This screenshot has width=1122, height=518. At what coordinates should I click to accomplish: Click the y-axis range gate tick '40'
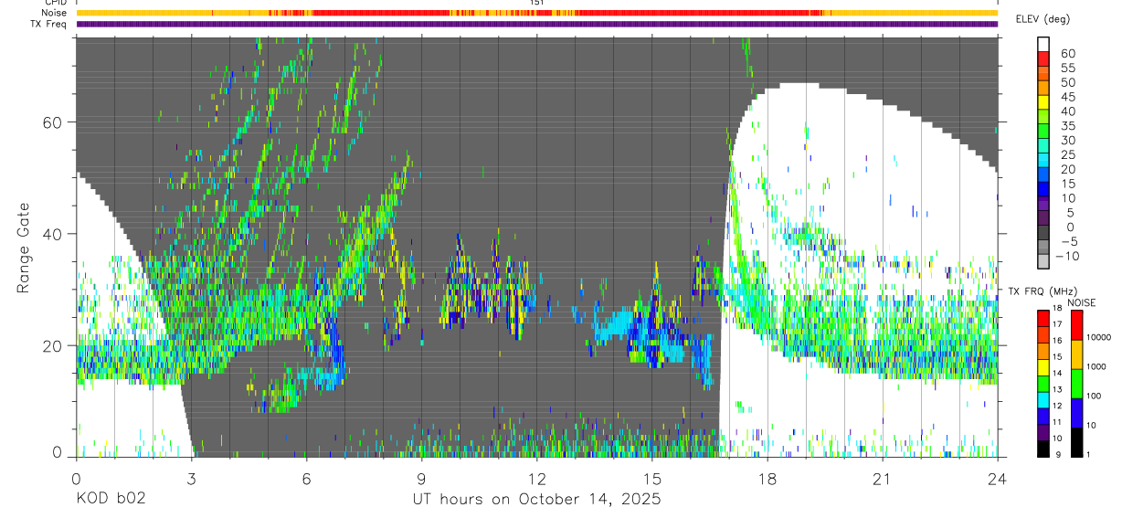click(x=54, y=234)
